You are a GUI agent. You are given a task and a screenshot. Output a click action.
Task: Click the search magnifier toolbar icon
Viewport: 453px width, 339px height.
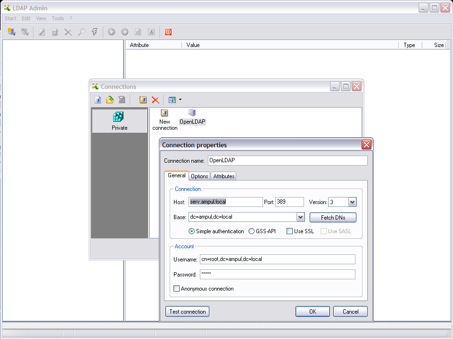tap(81, 32)
